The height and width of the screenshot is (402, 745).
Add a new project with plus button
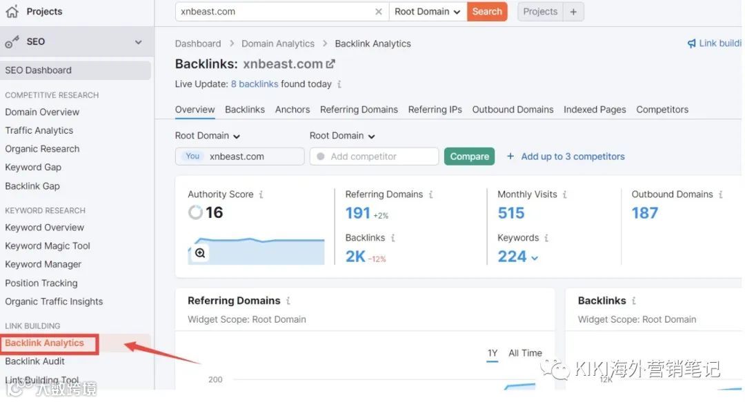coord(573,12)
